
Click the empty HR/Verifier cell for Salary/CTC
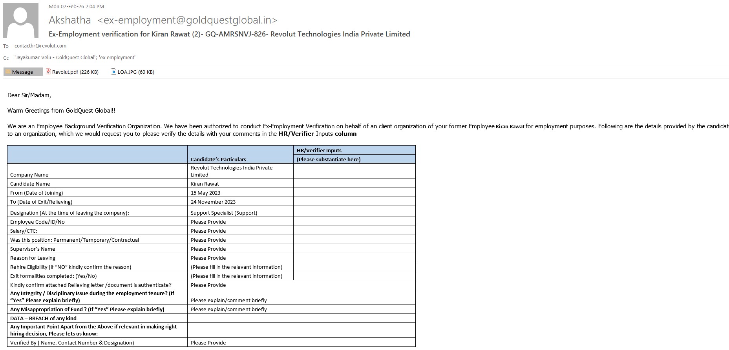pos(354,231)
